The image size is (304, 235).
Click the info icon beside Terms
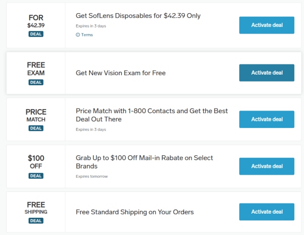[78, 35]
